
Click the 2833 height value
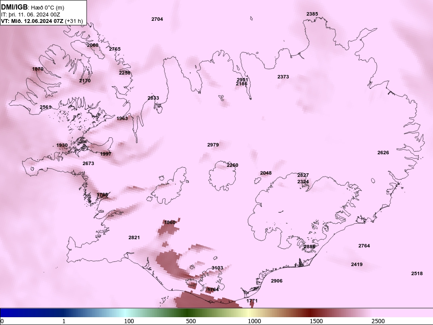153,98
